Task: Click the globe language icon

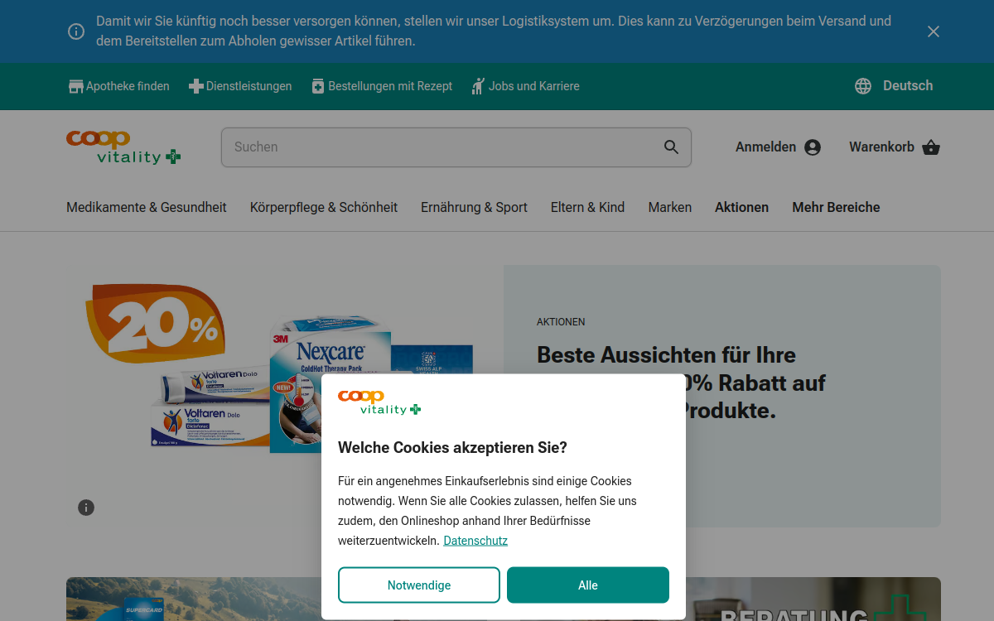Action: tap(863, 86)
